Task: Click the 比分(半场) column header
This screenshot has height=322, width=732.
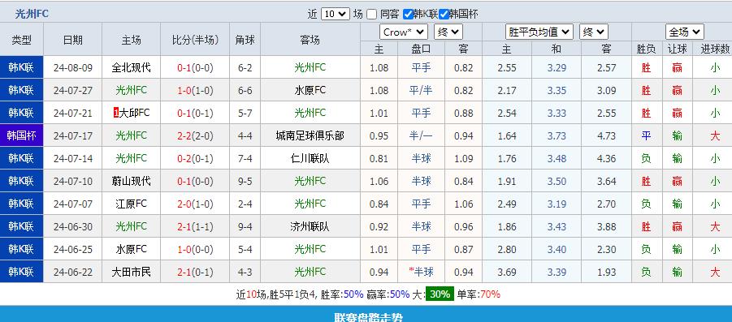Action: 195,40
